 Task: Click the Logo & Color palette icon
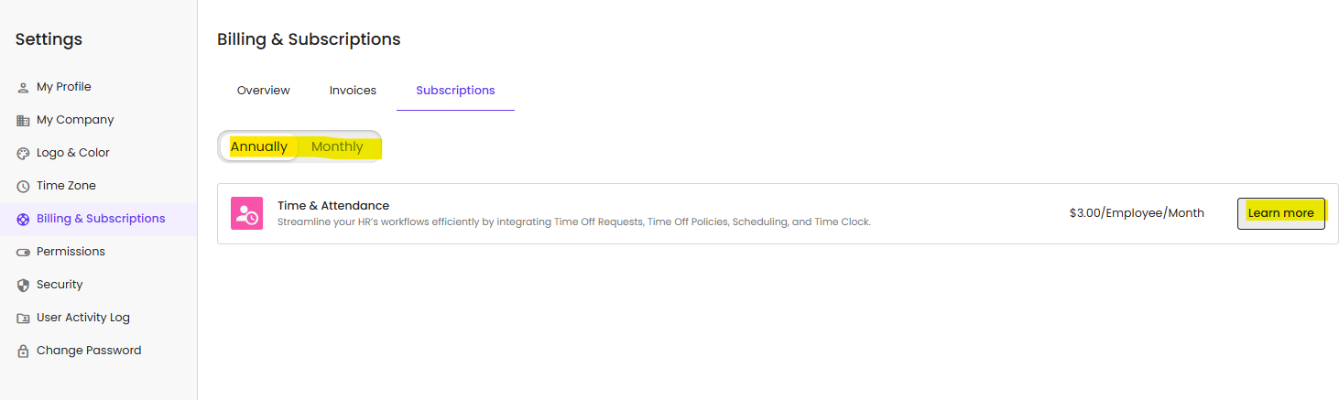point(24,154)
